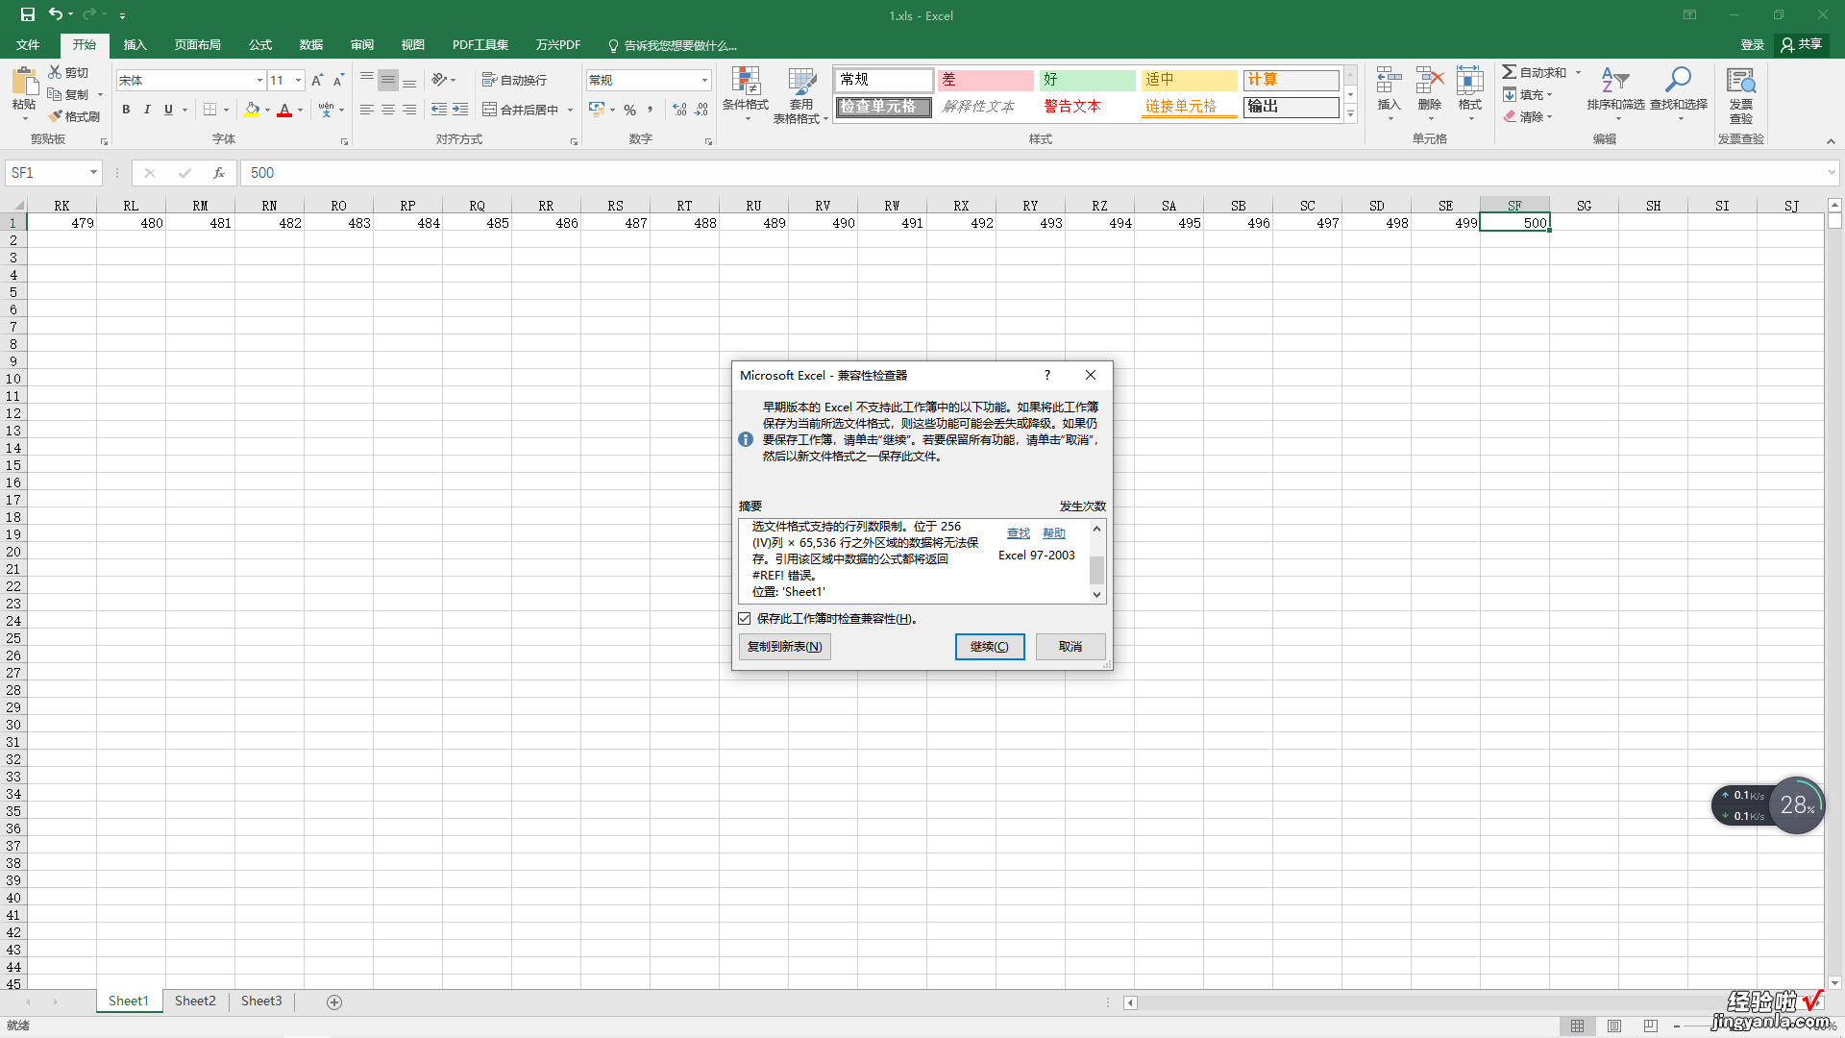1845x1038 pixels.
Task: Click the Format Painter brush icon
Action: pos(55,116)
